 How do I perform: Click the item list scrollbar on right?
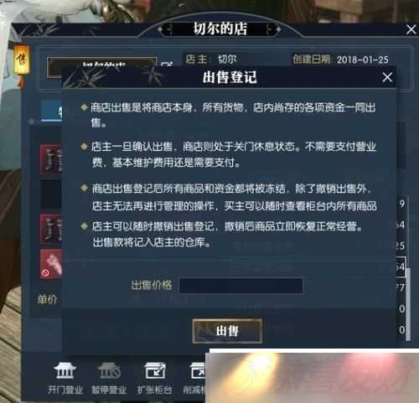tap(408, 304)
